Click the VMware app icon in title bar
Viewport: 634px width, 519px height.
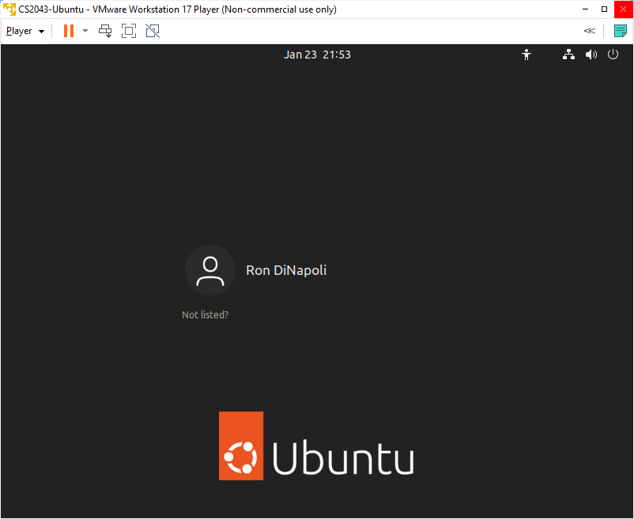click(9, 9)
